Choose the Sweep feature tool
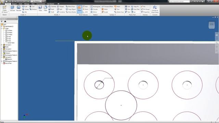The width and height of the screenshot is (219, 123). (25, 9)
